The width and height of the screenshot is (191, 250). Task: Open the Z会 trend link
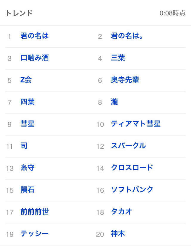26,80
